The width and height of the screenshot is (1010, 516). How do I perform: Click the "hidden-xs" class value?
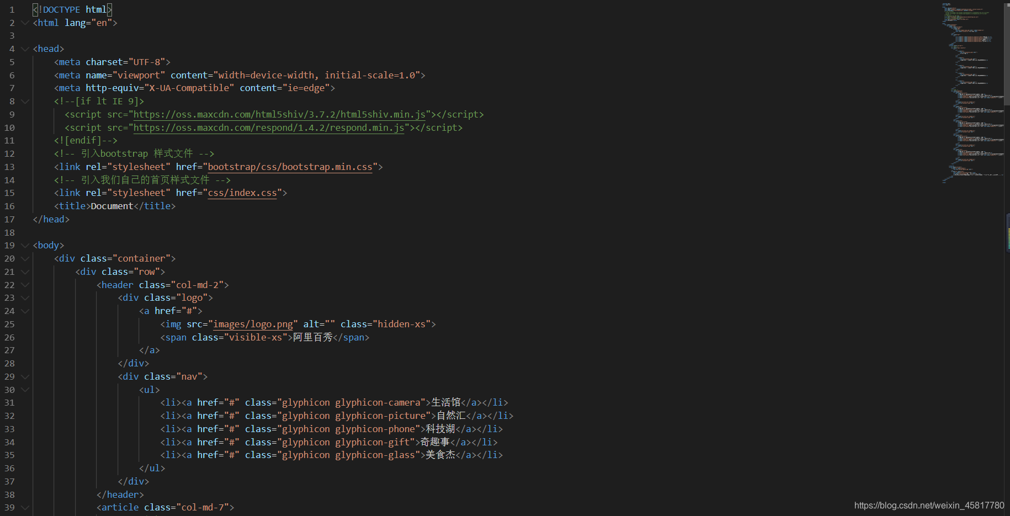(402, 324)
